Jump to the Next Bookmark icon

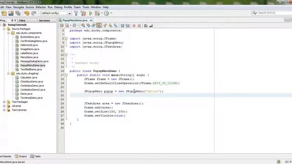110,26
